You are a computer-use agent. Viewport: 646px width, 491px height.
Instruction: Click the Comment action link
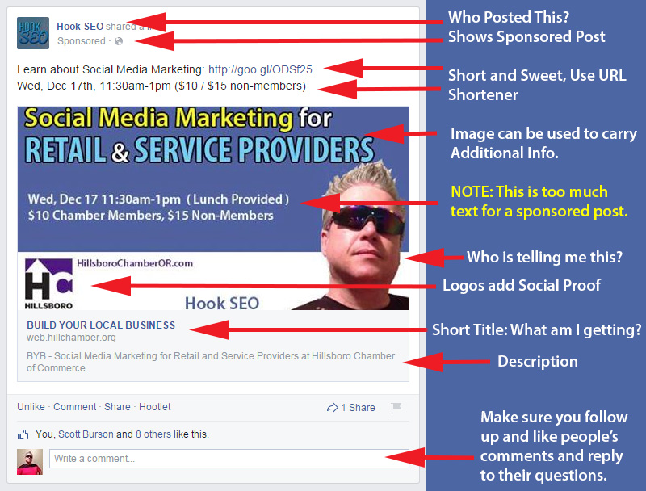74,407
